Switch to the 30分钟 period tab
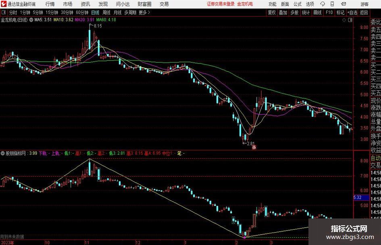This screenshot has width=381, height=245. [67, 12]
